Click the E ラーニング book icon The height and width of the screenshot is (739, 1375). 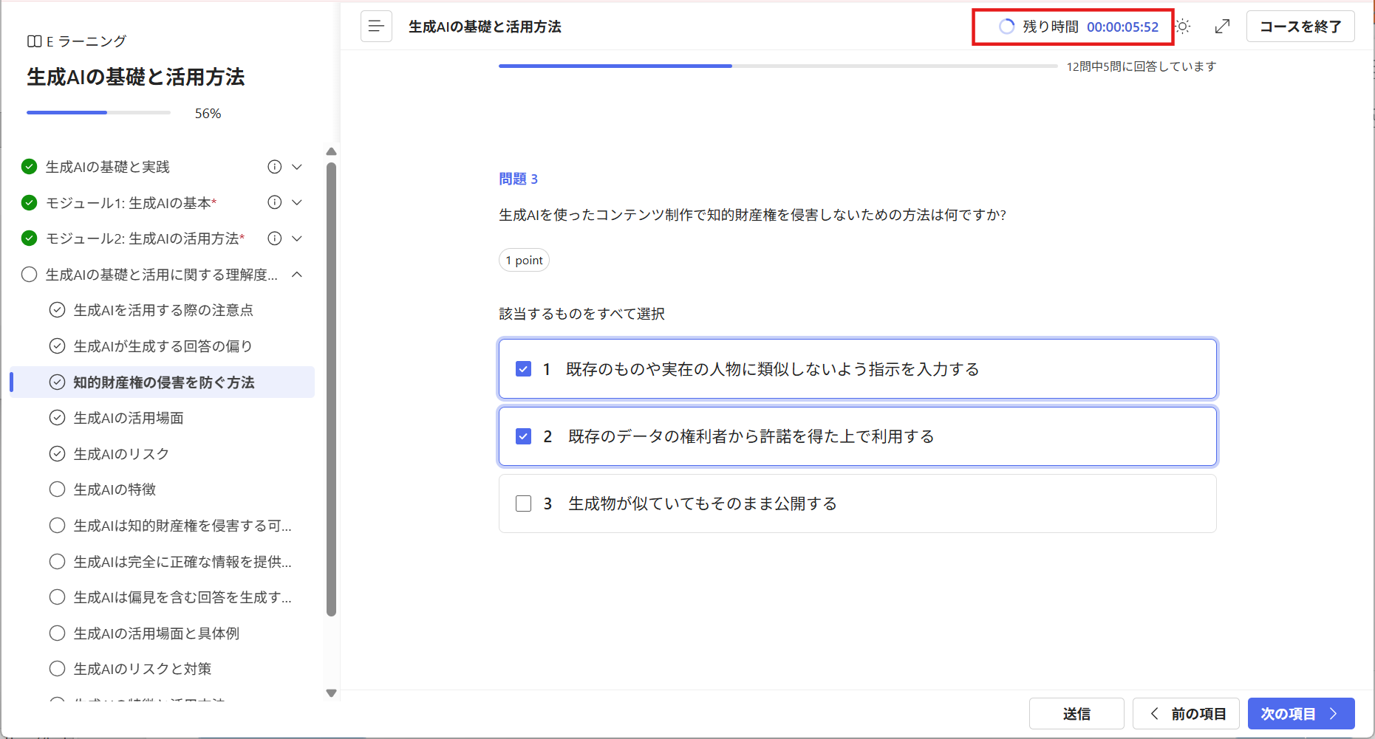[34, 41]
